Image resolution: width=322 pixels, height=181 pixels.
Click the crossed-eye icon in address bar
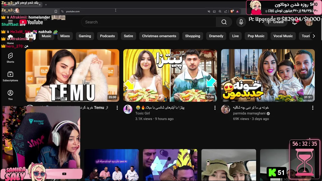tap(209, 11)
